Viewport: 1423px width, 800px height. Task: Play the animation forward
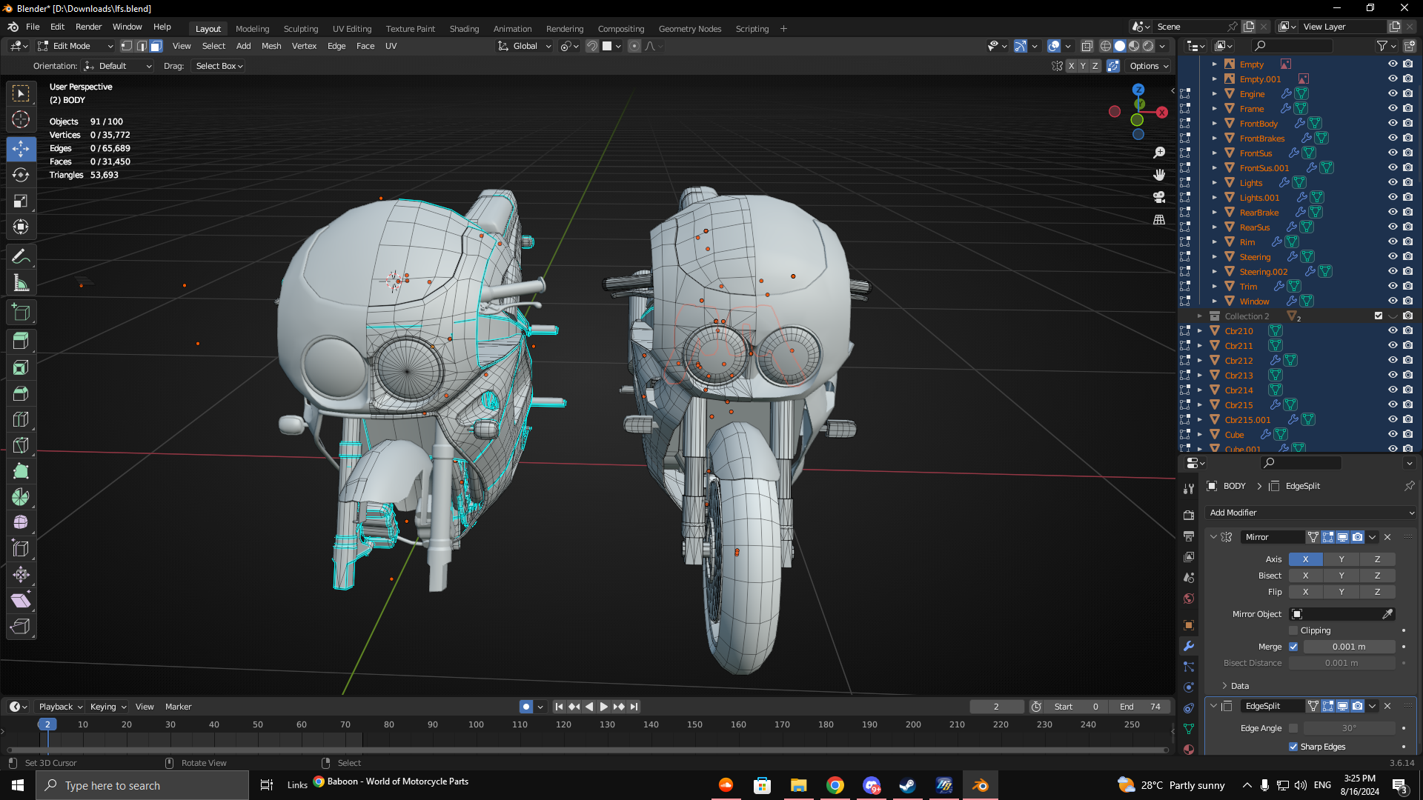coord(603,707)
